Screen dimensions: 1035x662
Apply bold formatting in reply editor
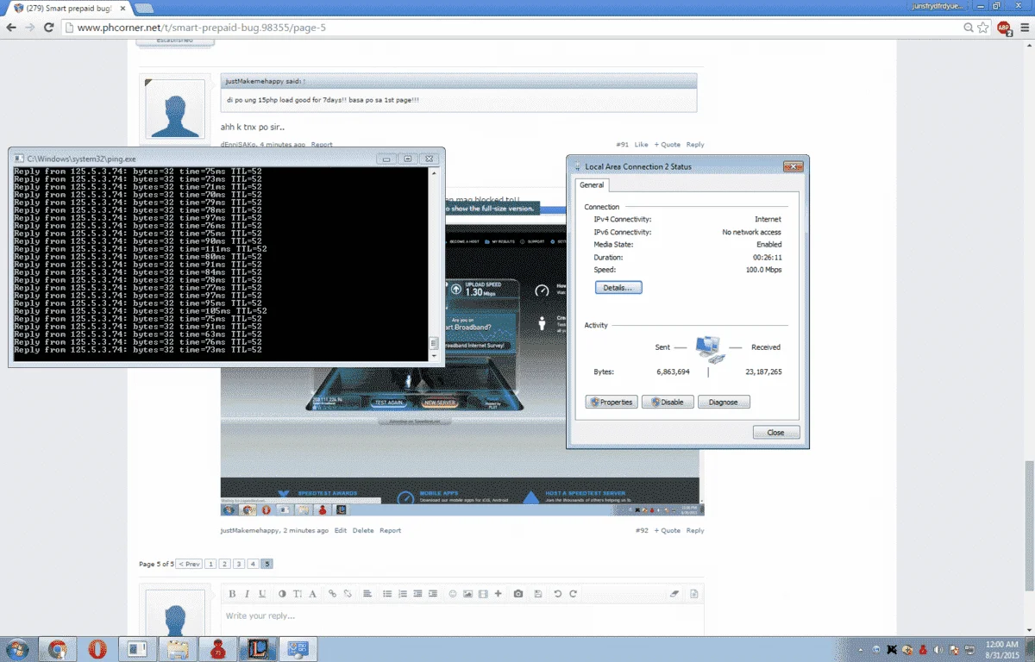click(x=232, y=594)
